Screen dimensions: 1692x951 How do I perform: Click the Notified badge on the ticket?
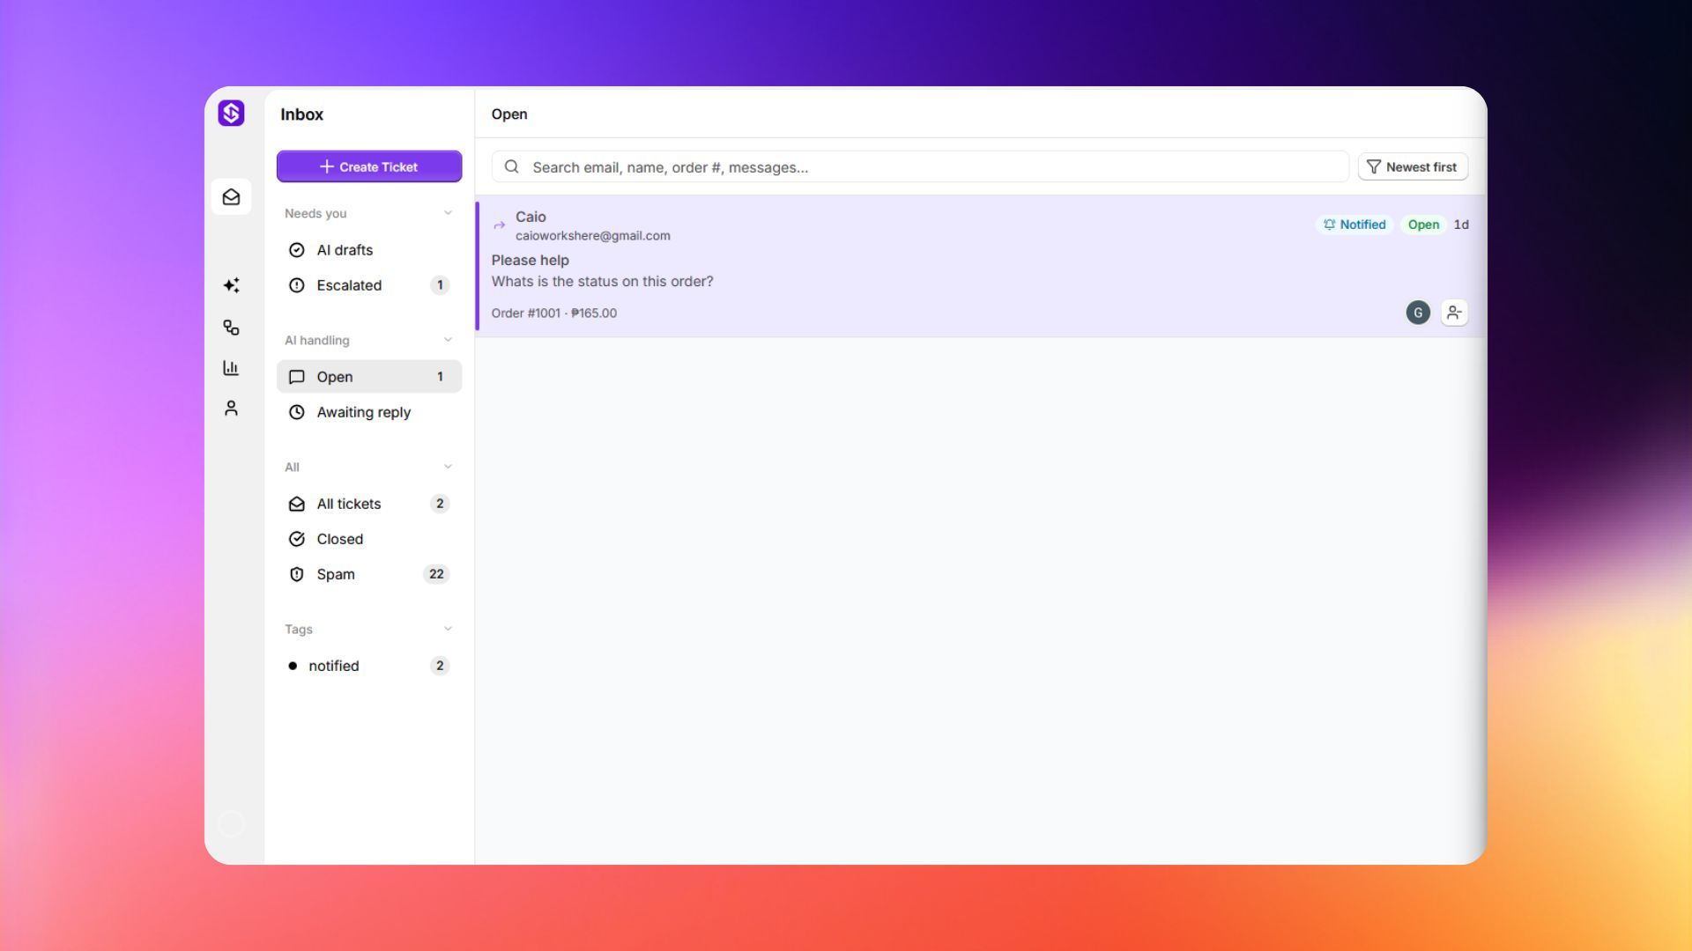1354,225
